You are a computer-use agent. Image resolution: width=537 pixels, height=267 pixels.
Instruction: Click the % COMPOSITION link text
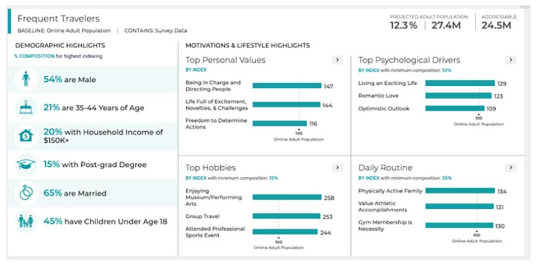[x=34, y=56]
